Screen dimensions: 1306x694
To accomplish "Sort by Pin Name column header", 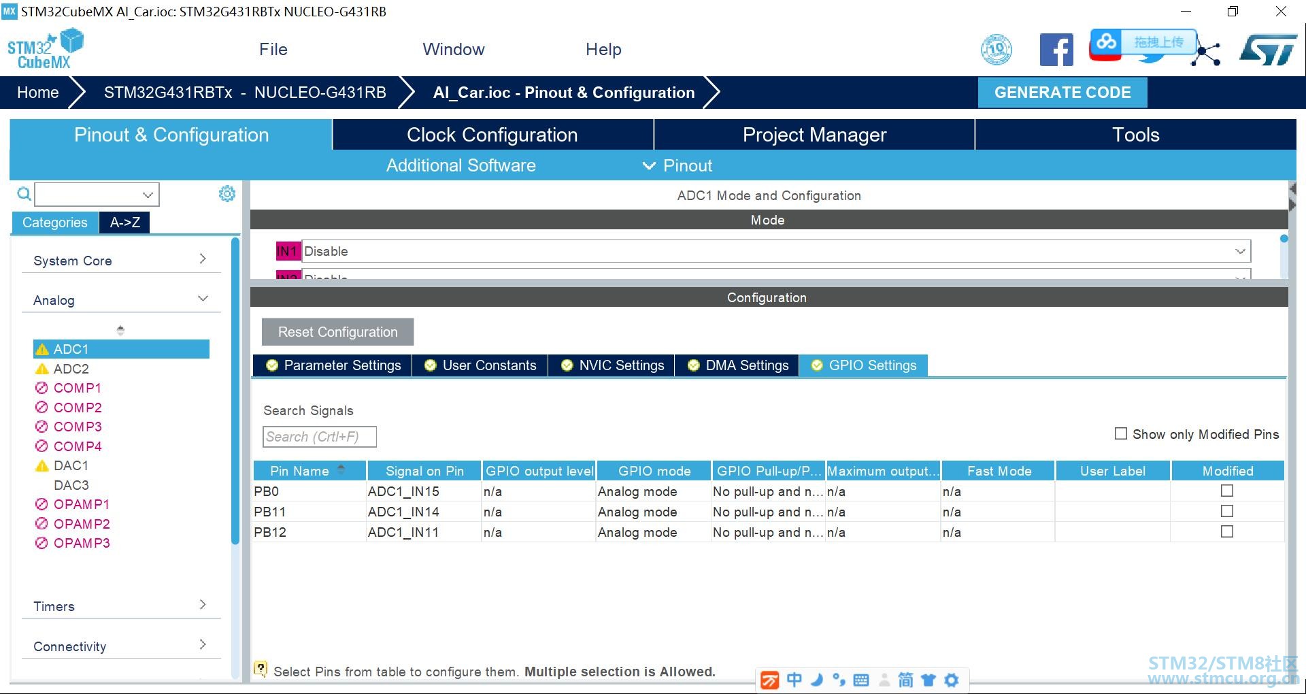I will pyautogui.click(x=309, y=471).
